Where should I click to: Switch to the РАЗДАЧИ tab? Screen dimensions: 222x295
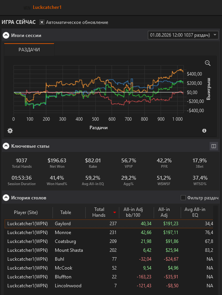[x=29, y=49]
